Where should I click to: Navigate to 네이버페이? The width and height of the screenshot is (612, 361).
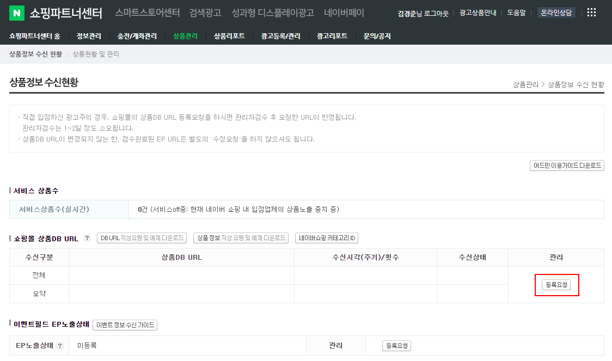344,13
